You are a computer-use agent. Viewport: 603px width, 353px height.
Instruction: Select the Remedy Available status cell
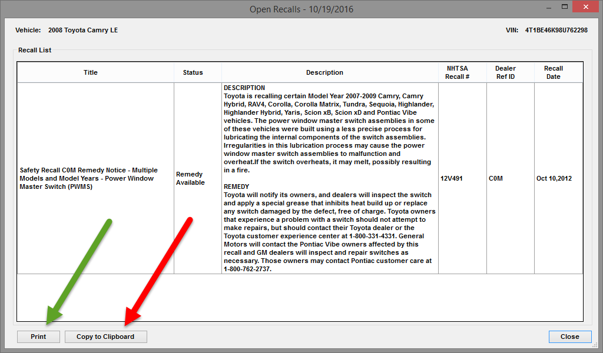pyautogui.click(x=198, y=178)
